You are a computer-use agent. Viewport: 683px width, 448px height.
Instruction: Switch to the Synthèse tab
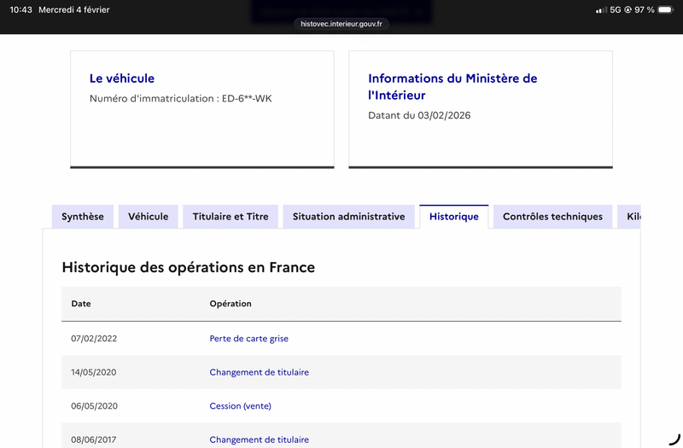[82, 217]
